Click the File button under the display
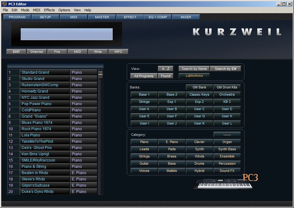This screenshot has width=294, height=208. (57, 51)
